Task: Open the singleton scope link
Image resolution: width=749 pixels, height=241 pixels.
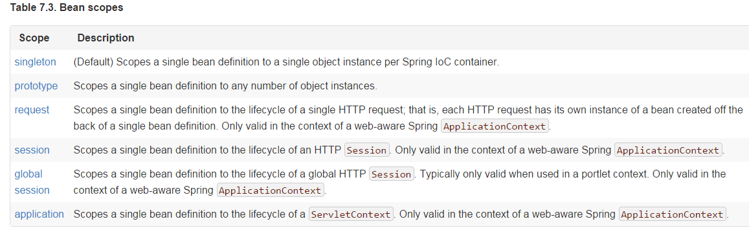Action: tap(36, 62)
